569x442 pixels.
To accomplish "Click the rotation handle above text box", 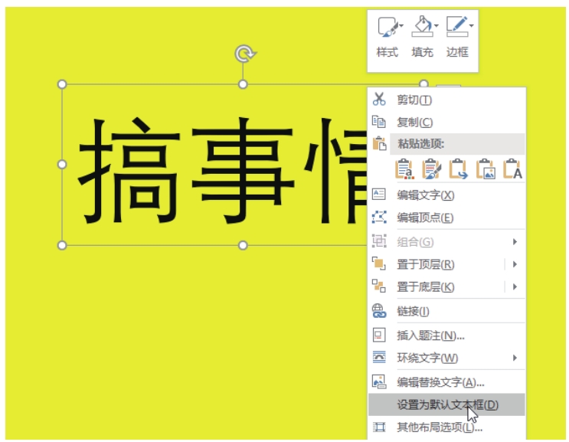I will (x=244, y=54).
